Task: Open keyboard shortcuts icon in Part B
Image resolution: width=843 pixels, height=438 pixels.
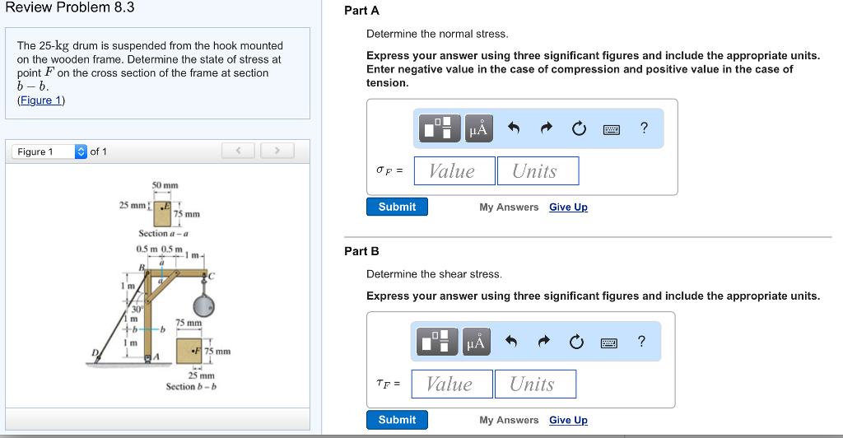Action: pos(608,342)
